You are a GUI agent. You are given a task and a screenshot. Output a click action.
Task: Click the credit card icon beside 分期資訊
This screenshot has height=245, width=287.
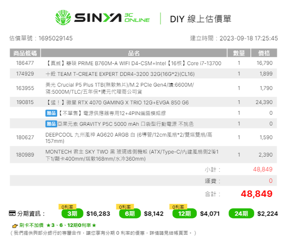tap(12, 214)
